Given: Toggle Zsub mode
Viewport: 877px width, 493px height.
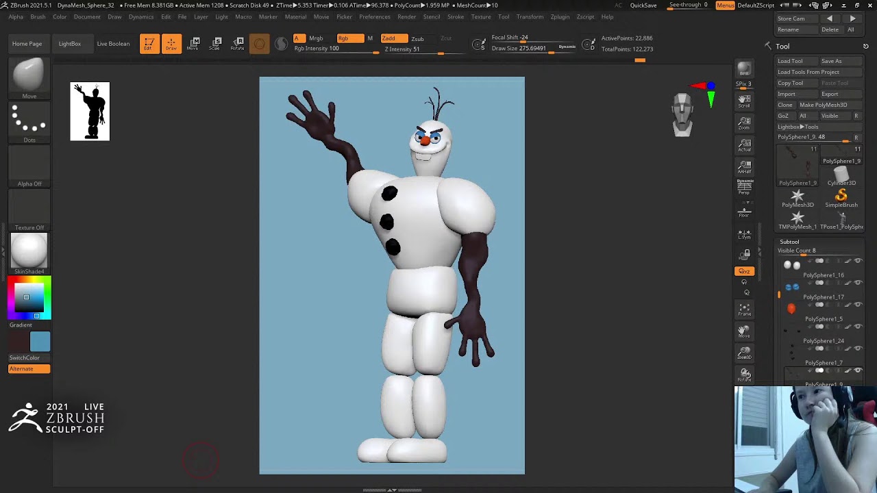Looking at the screenshot, I should pyautogui.click(x=417, y=38).
